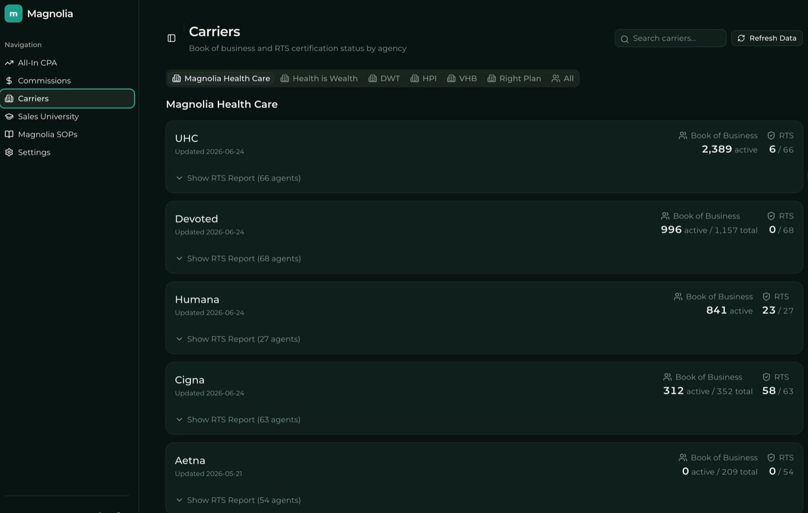Switch to the Right Plan tab
This screenshot has height=513, width=808.
[514, 79]
